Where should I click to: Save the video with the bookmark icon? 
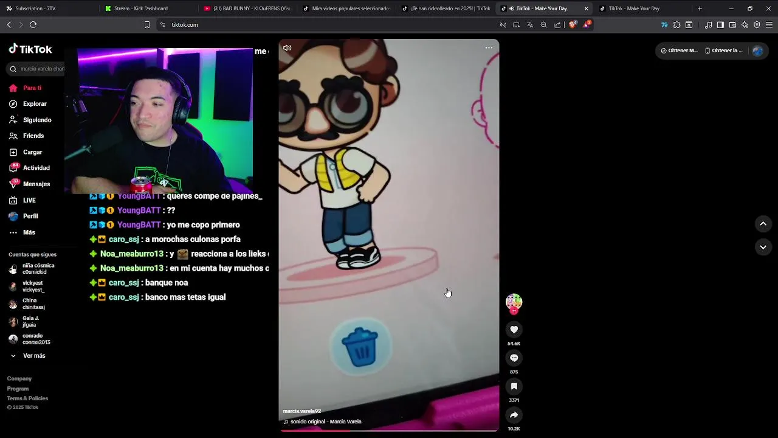pos(514,386)
